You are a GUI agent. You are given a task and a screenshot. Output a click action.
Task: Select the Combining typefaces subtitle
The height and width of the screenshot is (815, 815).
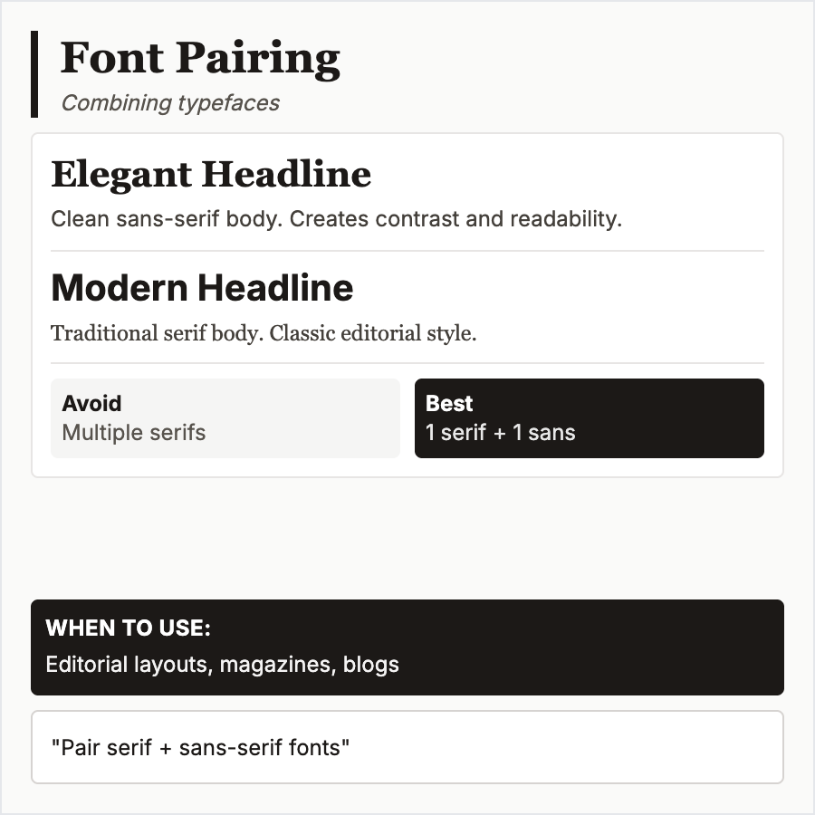tap(170, 103)
